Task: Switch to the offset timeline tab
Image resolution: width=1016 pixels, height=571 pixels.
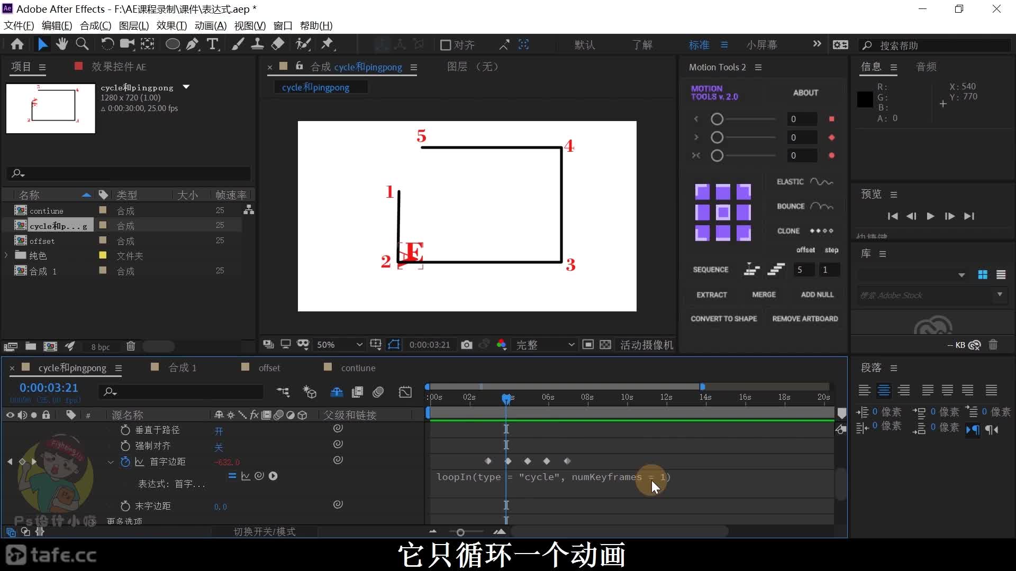Action: click(269, 368)
